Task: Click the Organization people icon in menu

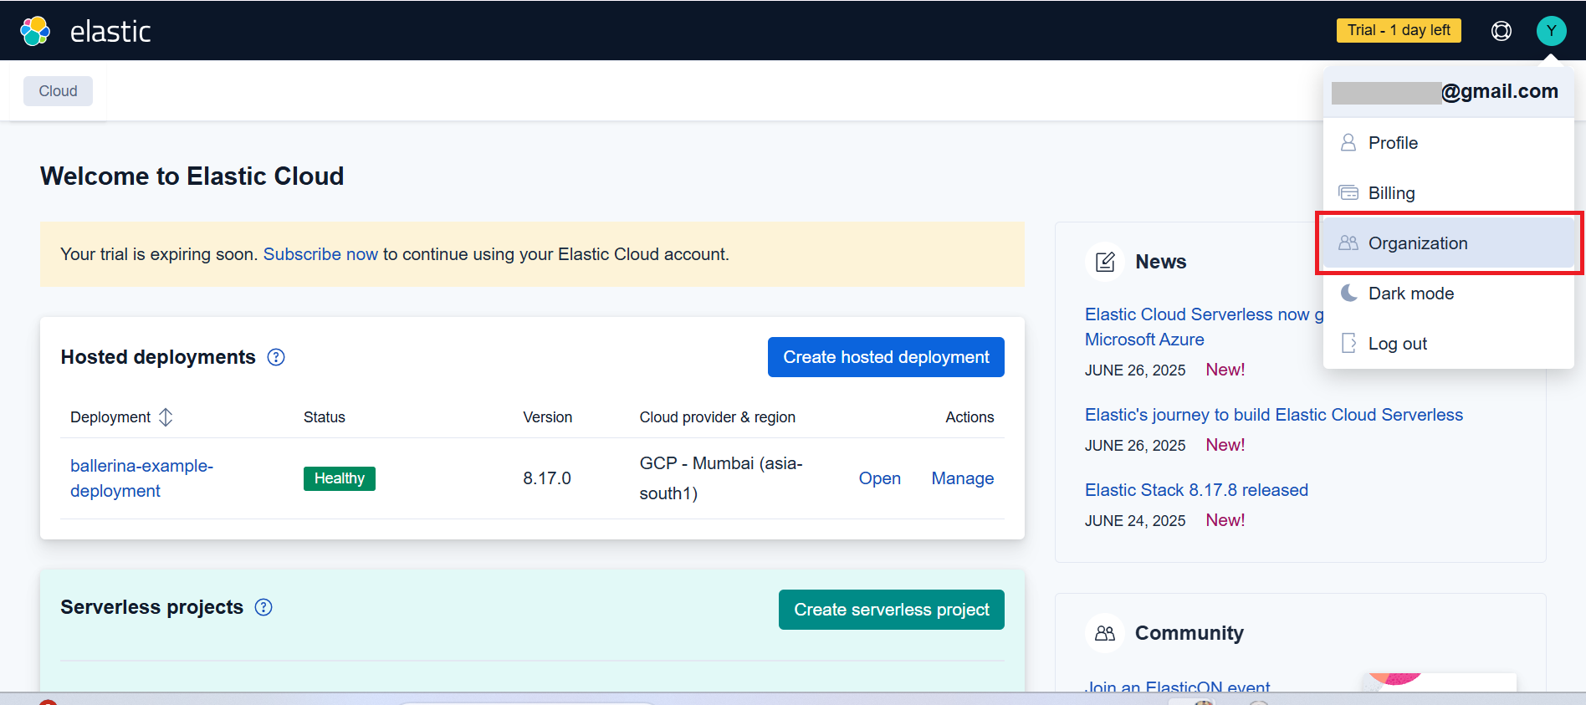Action: click(x=1348, y=243)
